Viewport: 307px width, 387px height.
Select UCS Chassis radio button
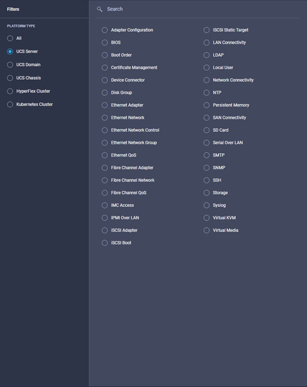[10, 78]
